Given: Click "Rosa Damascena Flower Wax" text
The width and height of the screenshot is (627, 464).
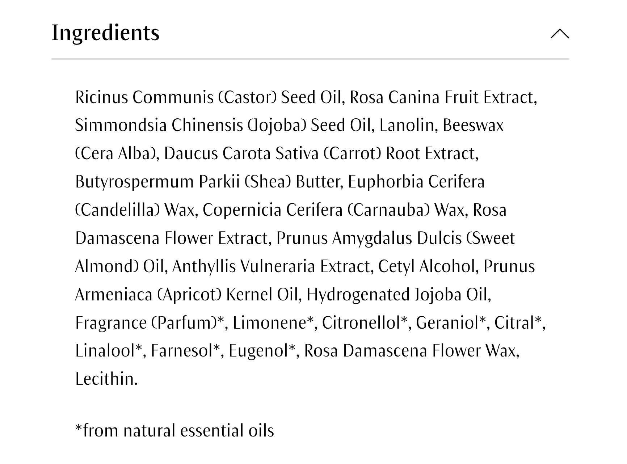Looking at the screenshot, I should pyautogui.click(x=411, y=351).
